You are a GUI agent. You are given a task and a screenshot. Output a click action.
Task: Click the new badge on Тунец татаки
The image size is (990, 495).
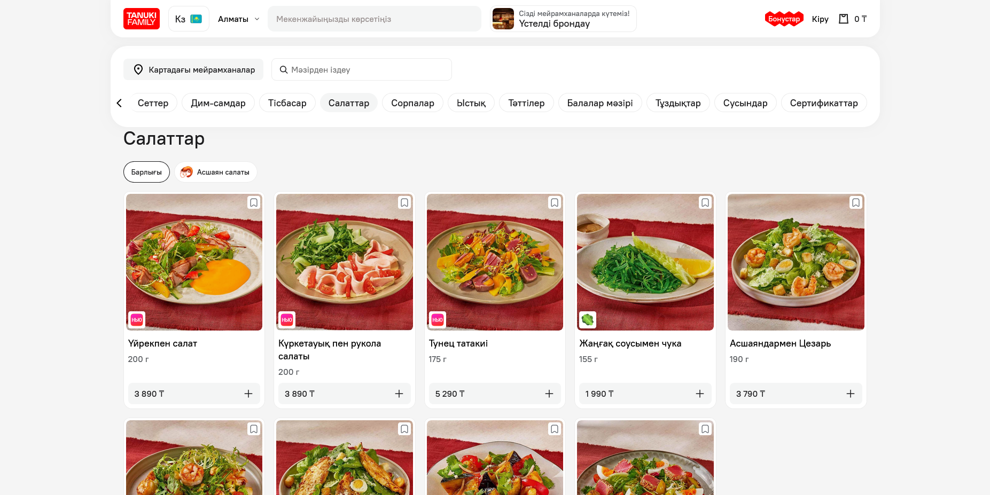coord(438,320)
